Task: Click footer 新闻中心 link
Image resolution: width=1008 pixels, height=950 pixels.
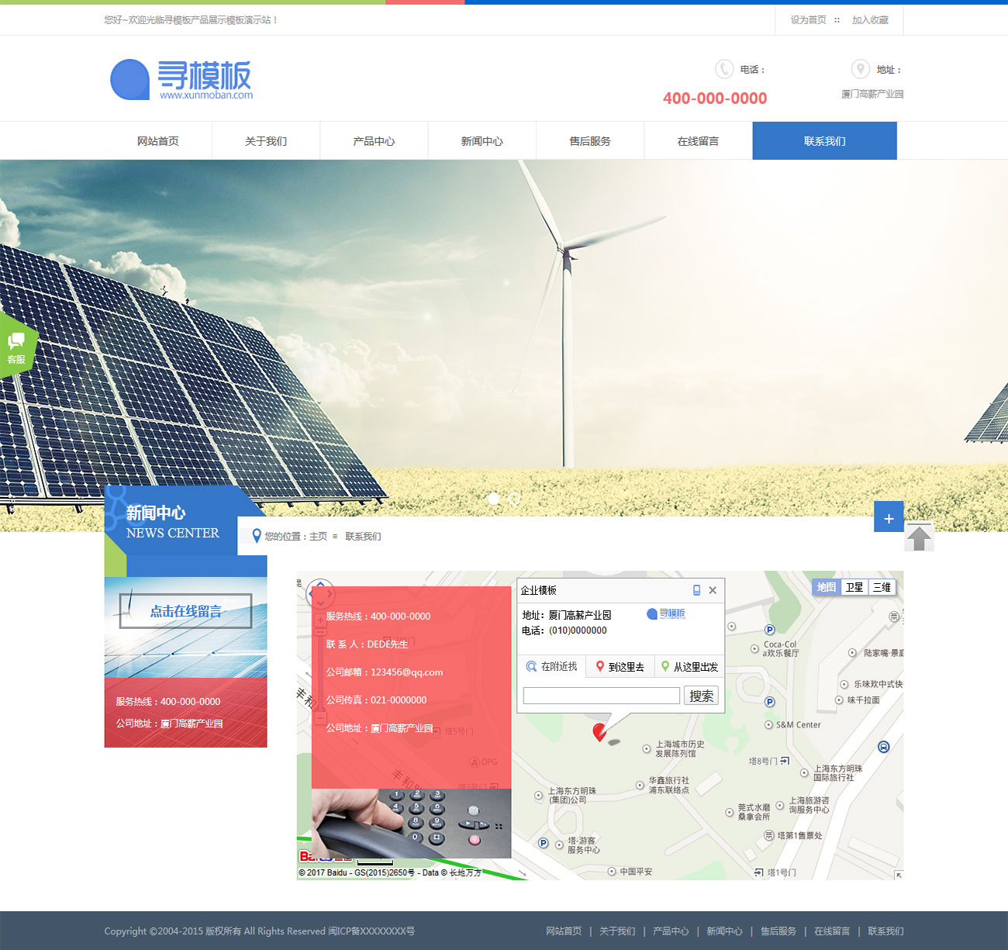Action: (x=724, y=931)
